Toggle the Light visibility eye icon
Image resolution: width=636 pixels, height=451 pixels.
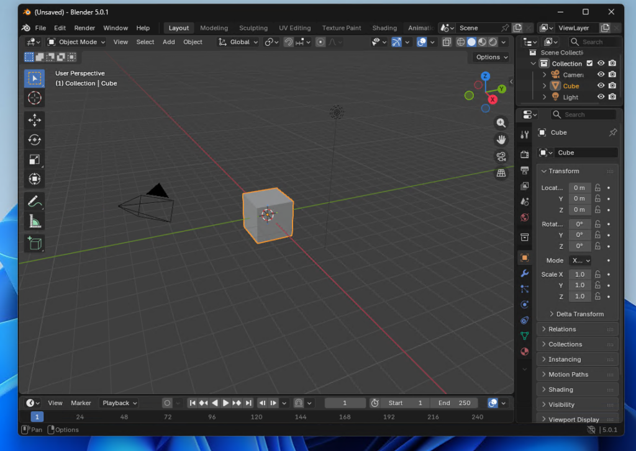pyautogui.click(x=601, y=97)
